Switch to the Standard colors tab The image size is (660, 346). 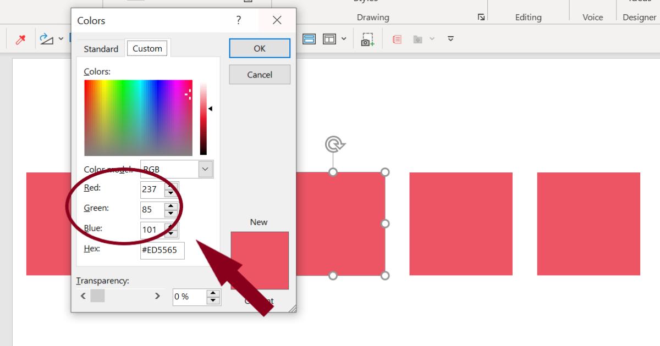[x=101, y=48]
